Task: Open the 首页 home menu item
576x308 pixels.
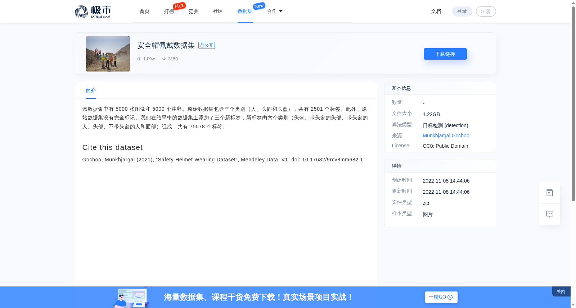Action: click(x=144, y=12)
